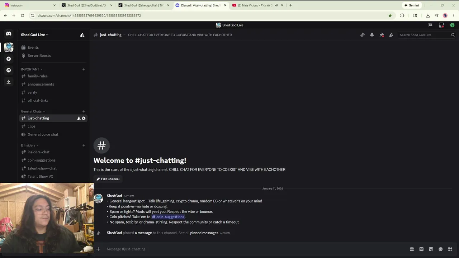Click the Edit Channel button

tap(108, 179)
